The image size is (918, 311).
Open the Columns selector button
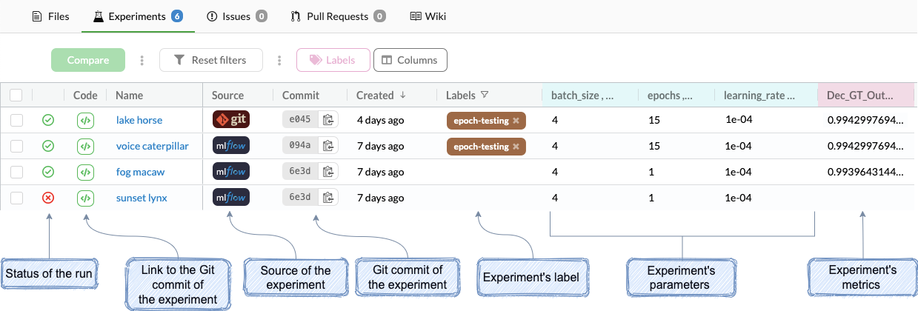[x=410, y=61]
